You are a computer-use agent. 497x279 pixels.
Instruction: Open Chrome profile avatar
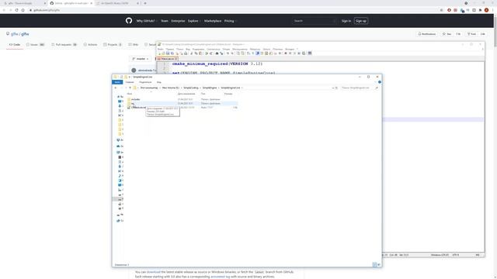point(486,10)
